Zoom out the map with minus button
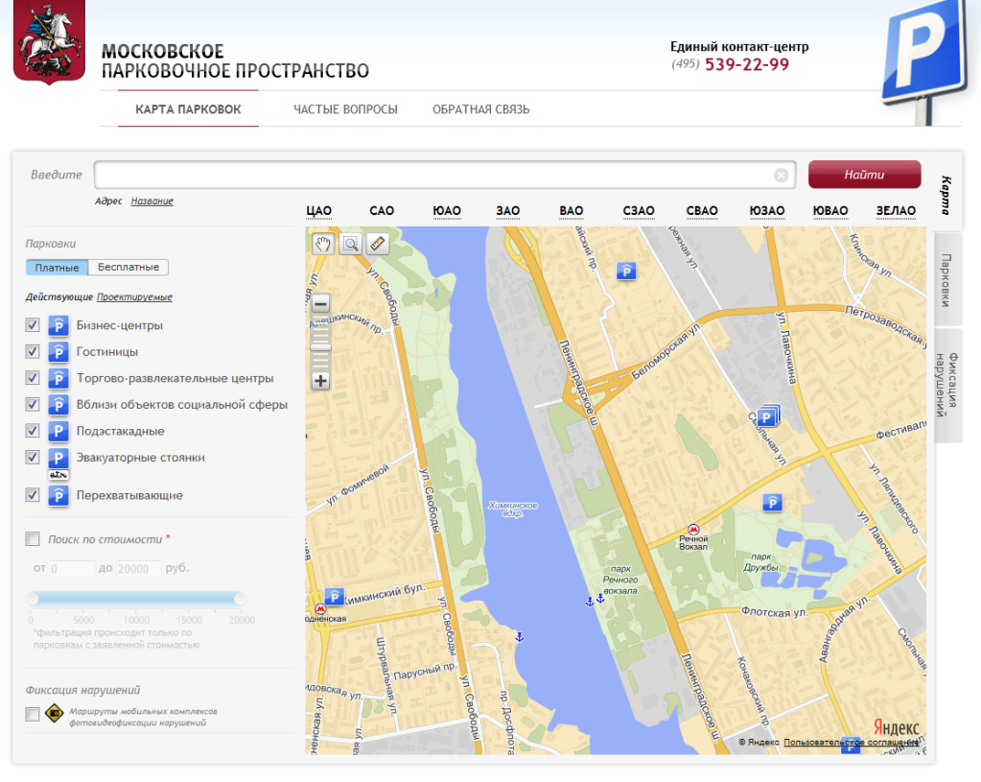981x782 pixels. [x=320, y=304]
